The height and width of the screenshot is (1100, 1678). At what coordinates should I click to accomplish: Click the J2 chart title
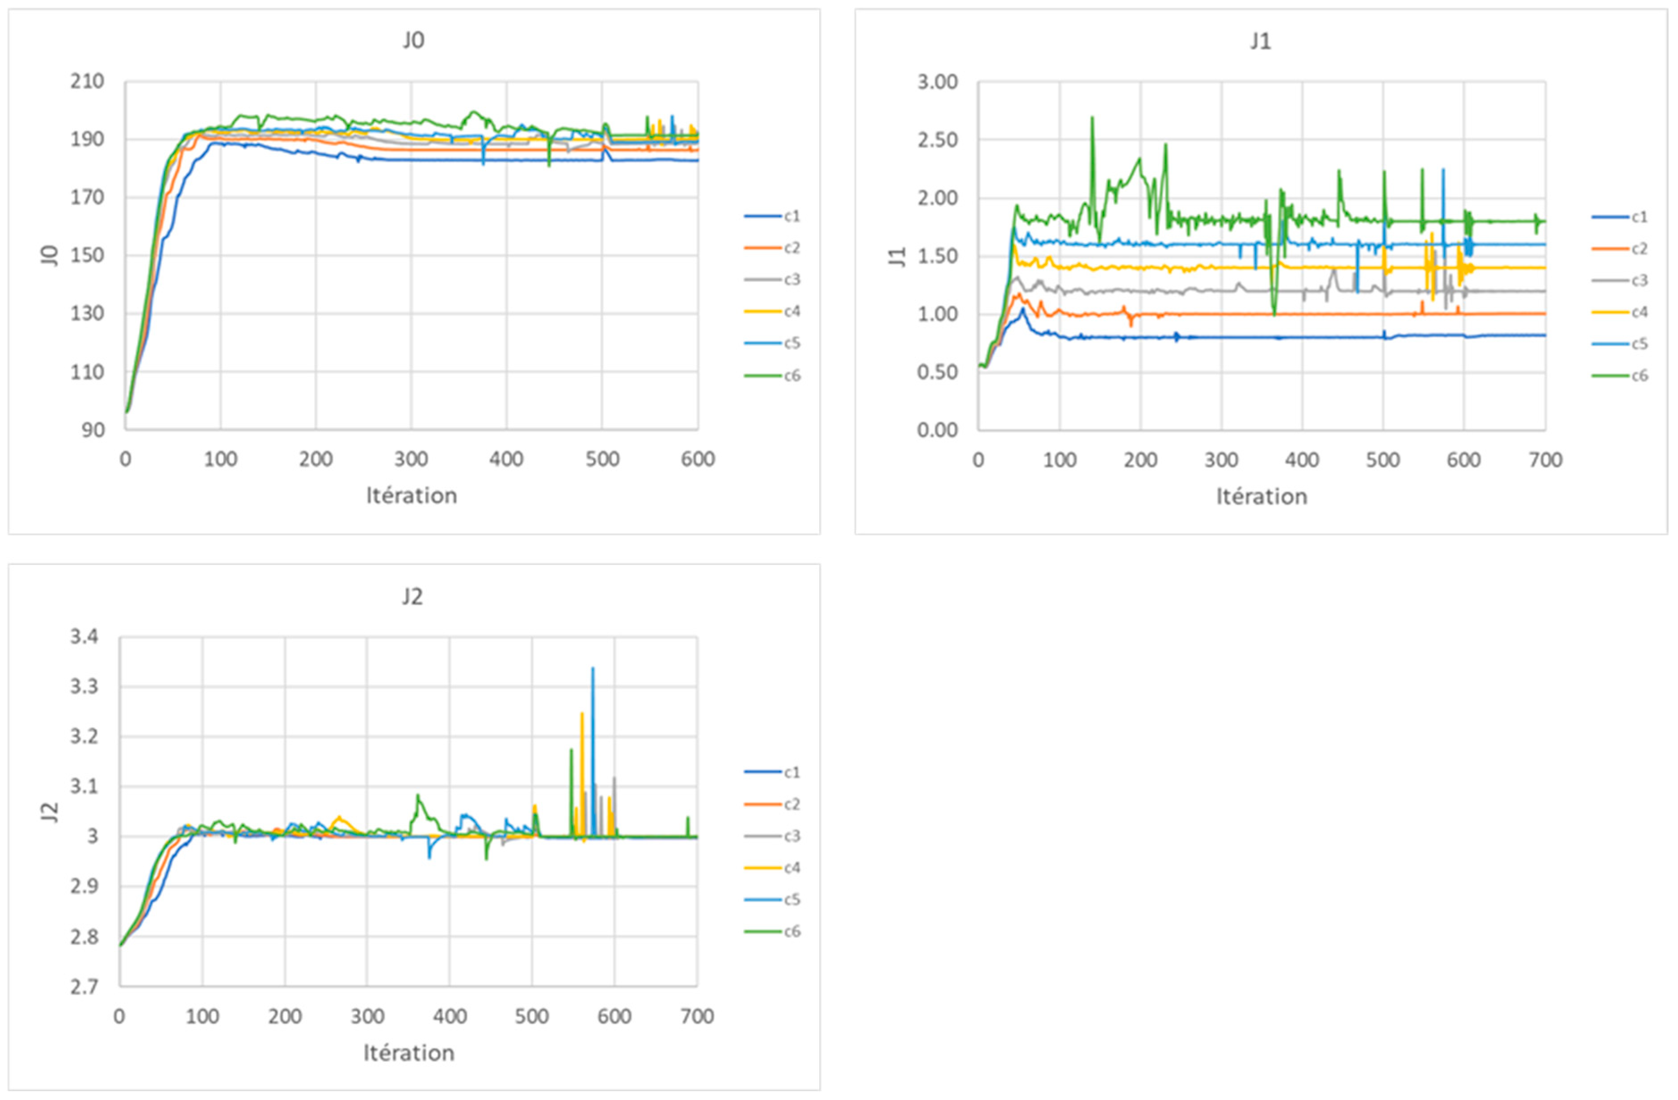pyautogui.click(x=412, y=597)
